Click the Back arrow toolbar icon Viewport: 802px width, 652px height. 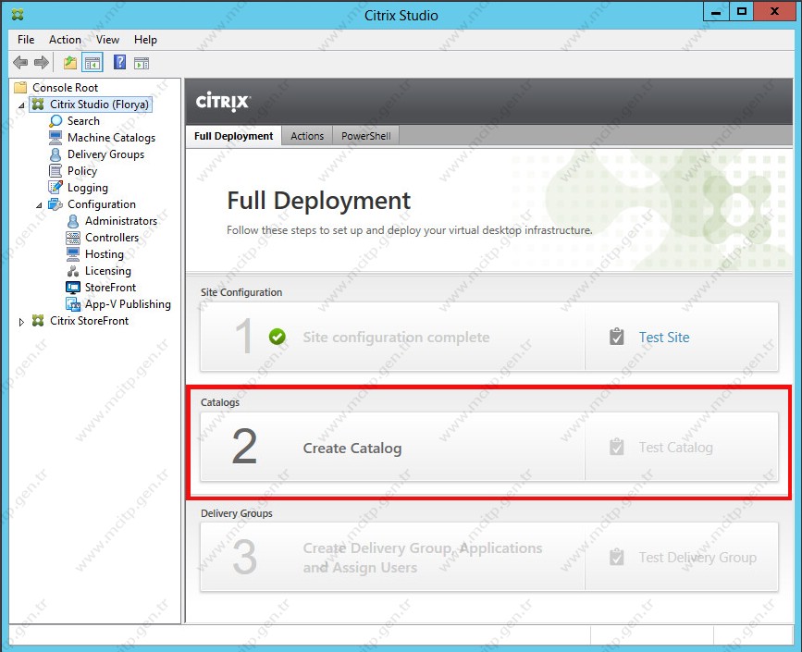[20, 63]
